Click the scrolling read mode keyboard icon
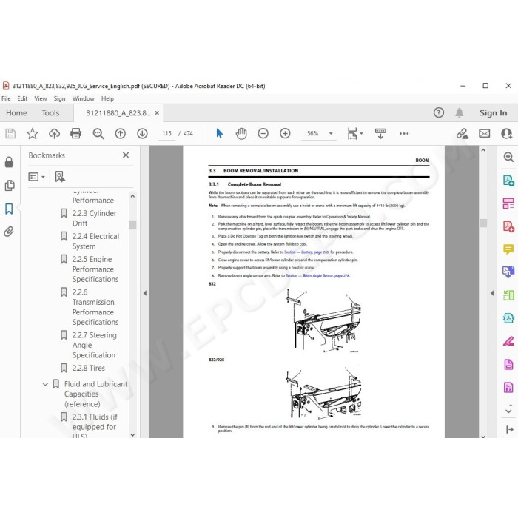The width and height of the screenshot is (518, 518). click(x=380, y=133)
